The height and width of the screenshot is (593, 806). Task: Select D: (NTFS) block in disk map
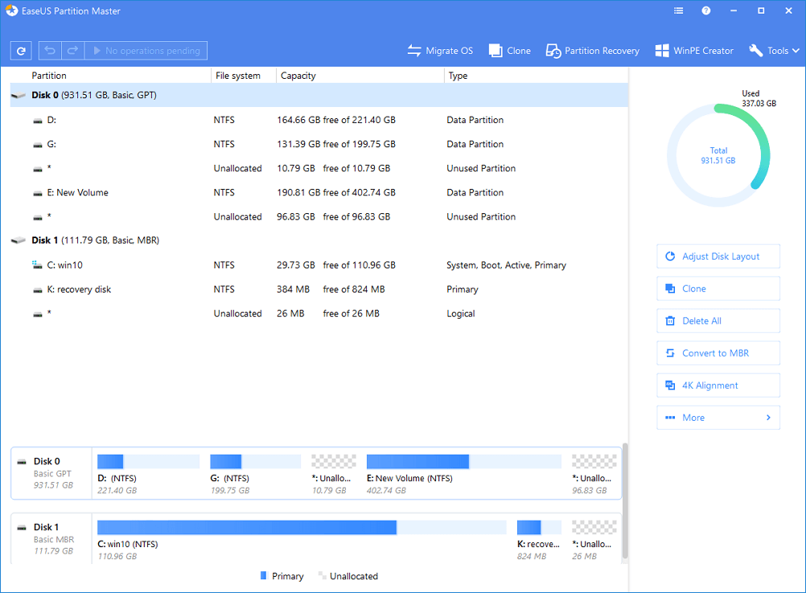point(149,474)
